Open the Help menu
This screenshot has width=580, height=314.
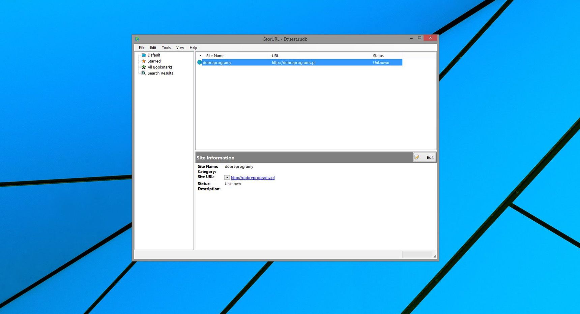coord(193,48)
